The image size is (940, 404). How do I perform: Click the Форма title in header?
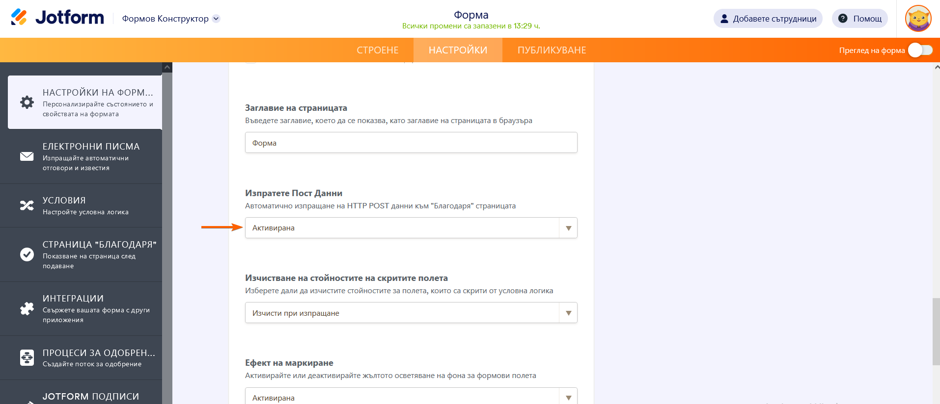[471, 15]
